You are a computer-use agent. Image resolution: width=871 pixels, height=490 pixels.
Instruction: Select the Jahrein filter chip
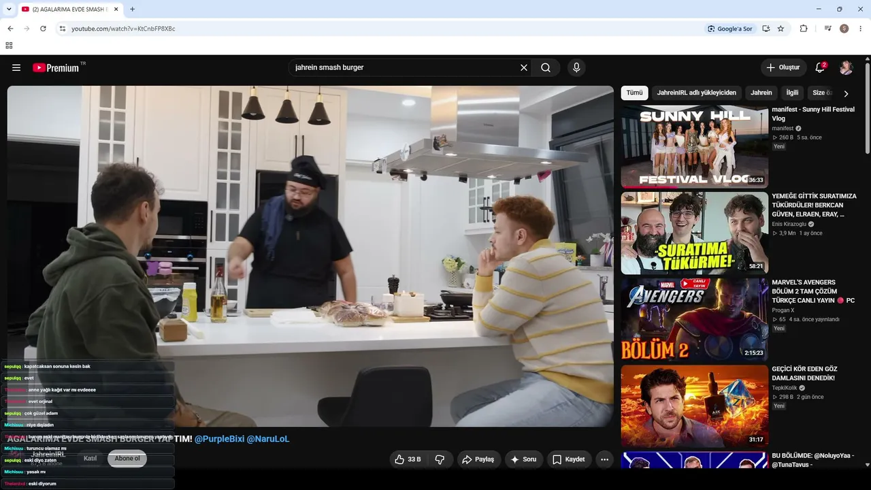coord(761,93)
